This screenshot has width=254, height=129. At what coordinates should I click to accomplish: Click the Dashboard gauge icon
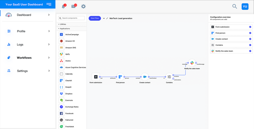click(9, 15)
